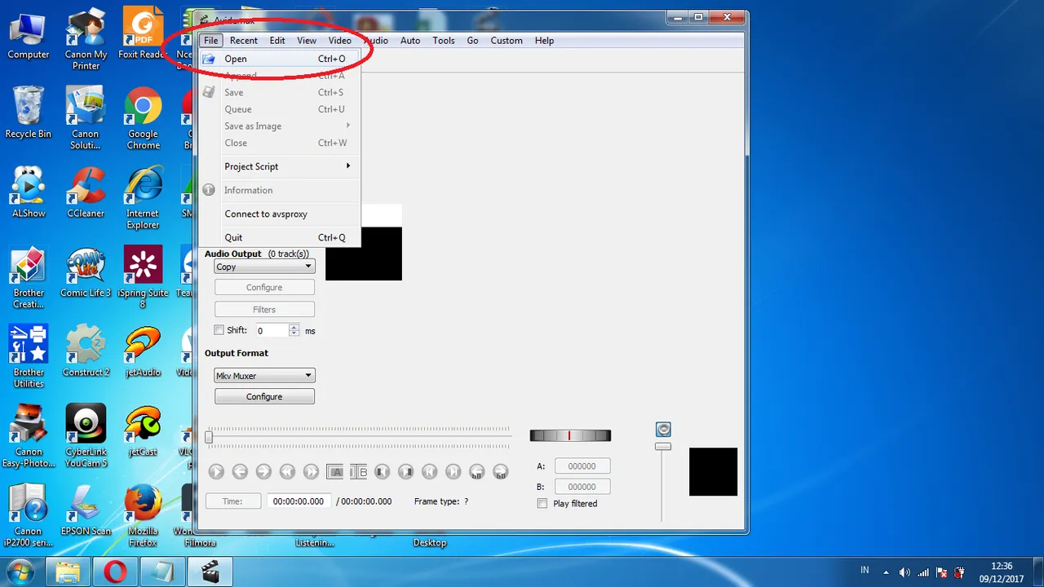This screenshot has width=1044, height=587.
Task: Select the Comic Life 3 desktop icon
Action: (86, 272)
